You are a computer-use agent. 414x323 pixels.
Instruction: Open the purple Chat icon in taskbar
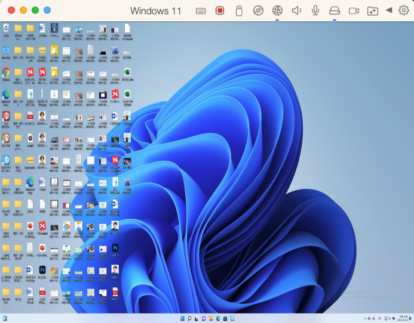click(204, 318)
